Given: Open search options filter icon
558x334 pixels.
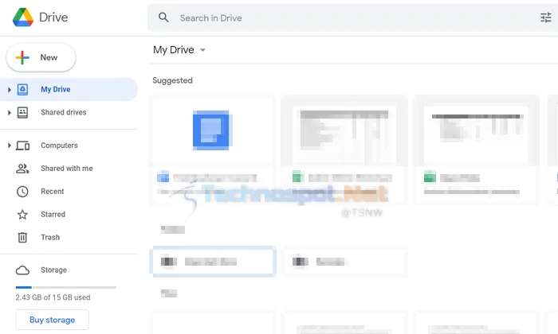Looking at the screenshot, I should [545, 17].
